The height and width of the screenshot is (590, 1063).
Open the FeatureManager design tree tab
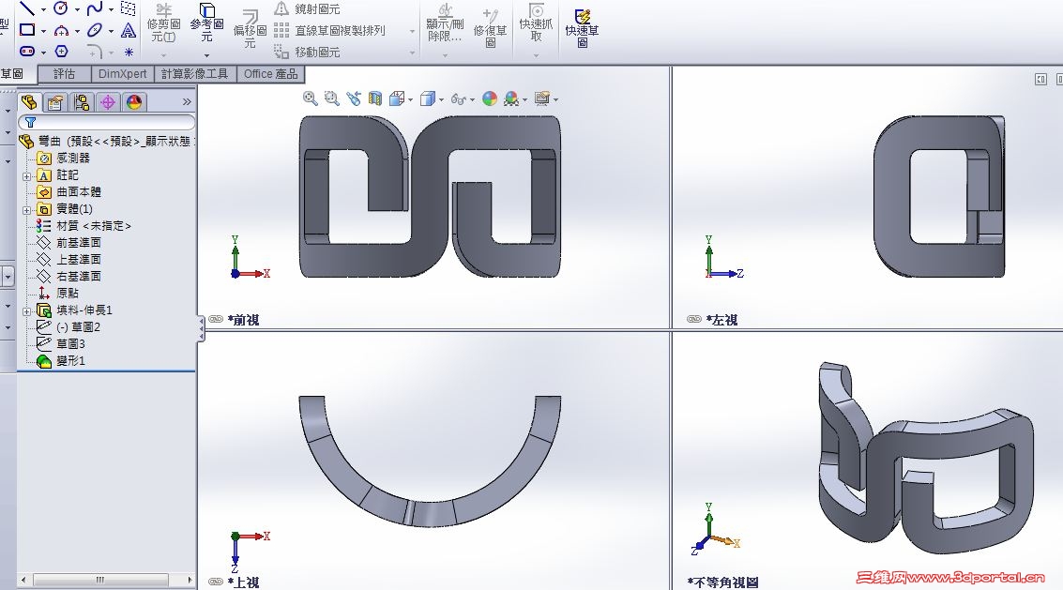29,102
